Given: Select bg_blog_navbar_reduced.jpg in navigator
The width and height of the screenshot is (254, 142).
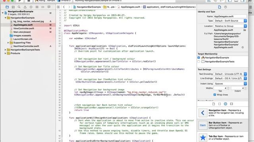Looking at the screenshot, I should click(x=29, y=21).
